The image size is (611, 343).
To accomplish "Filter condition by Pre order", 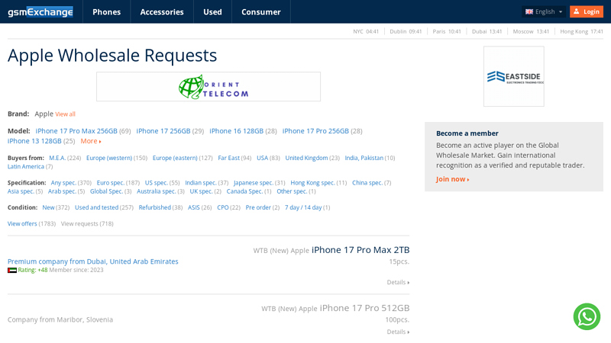I will [258, 207].
